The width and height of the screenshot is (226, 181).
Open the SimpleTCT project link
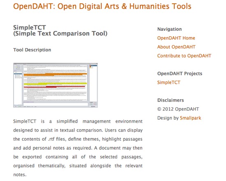168,82
